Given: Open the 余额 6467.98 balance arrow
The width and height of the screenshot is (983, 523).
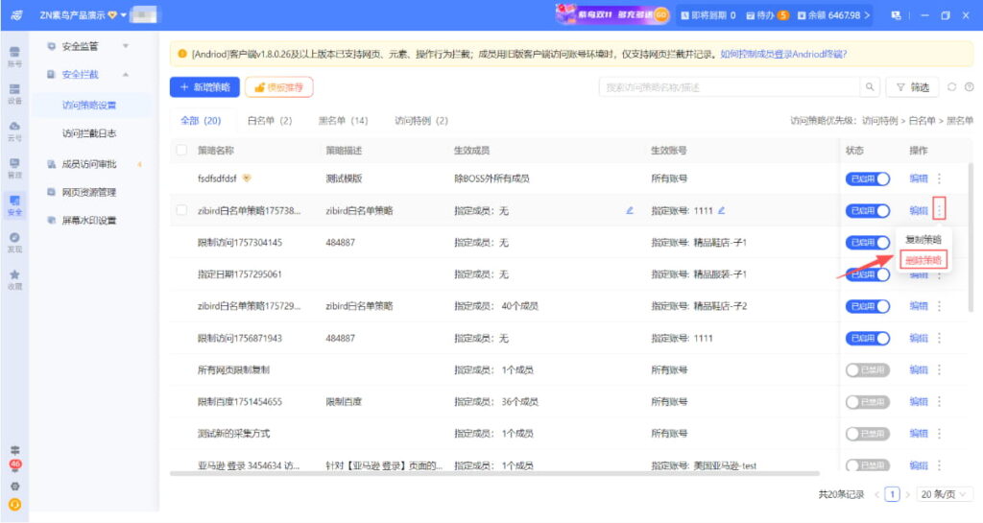Looking at the screenshot, I should click(x=867, y=15).
